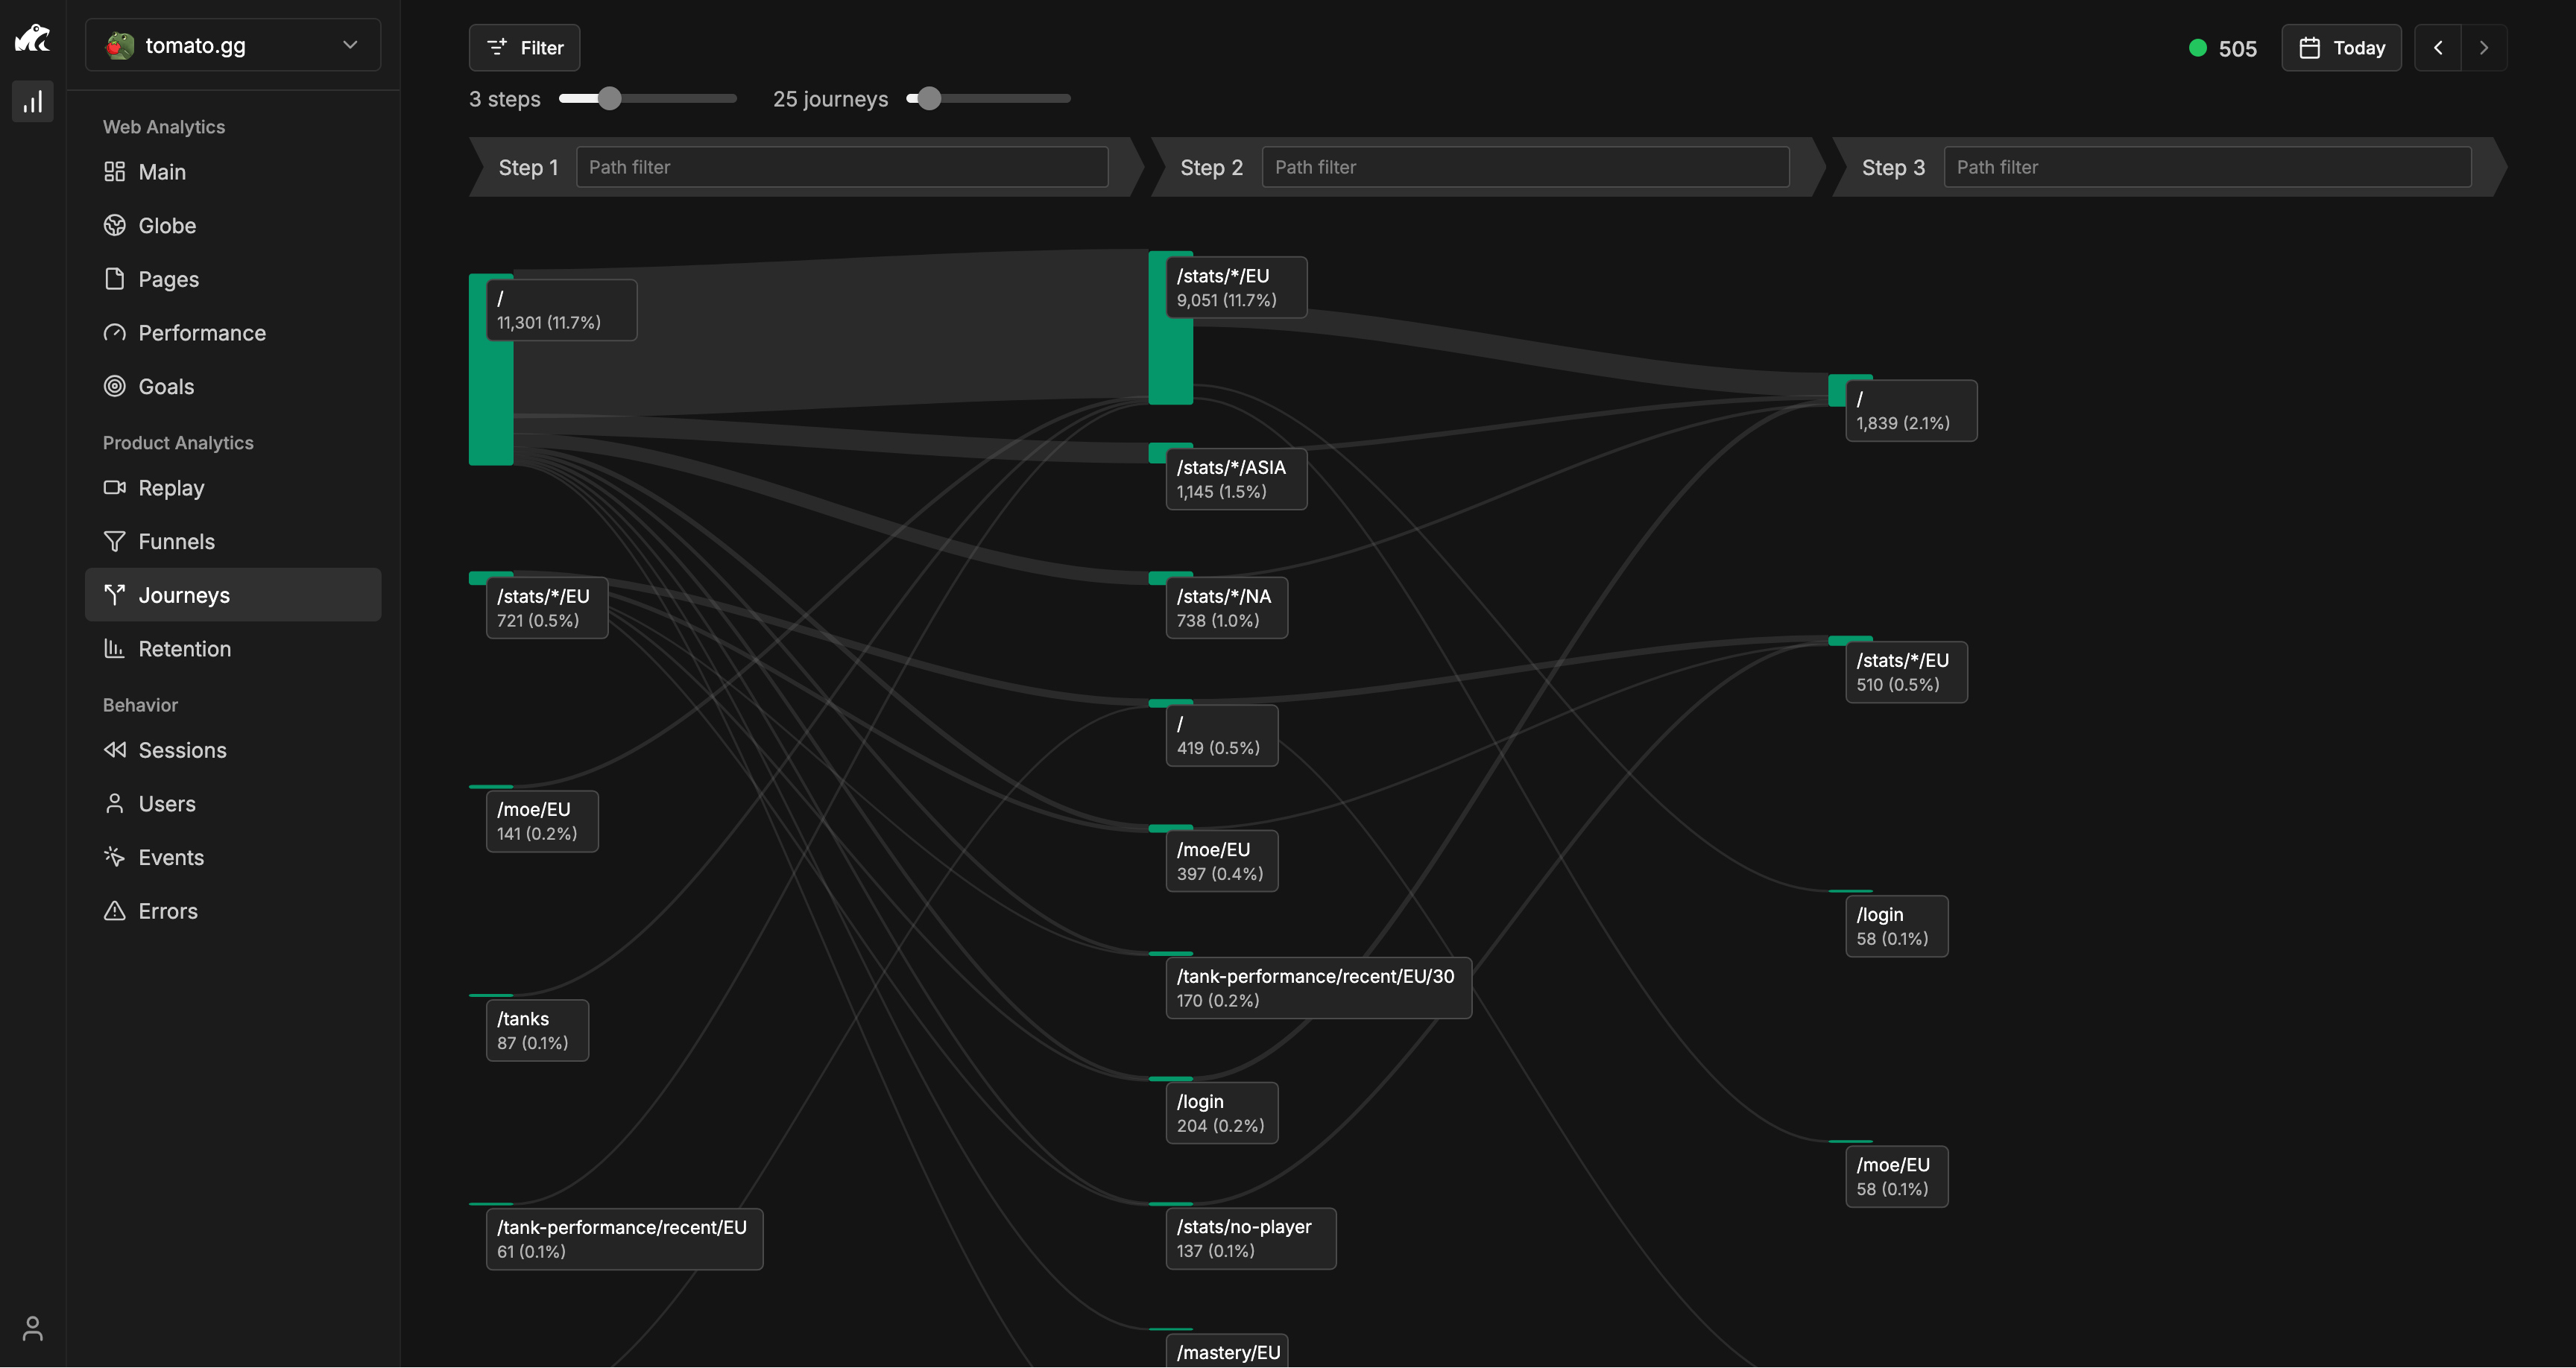Open Pages using the page icon
Screen dimensions: 2576x1368
(114, 279)
